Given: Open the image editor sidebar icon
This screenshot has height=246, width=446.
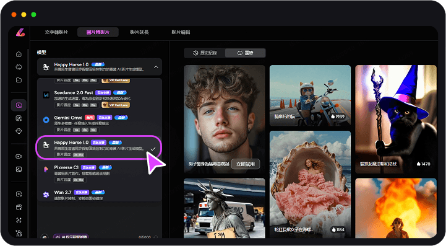Looking at the screenshot, I should pyautogui.click(x=19, y=118).
